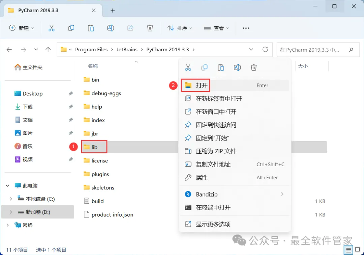Click the Copy icon in the context menu
The width and height of the screenshot is (364, 255).
point(204,68)
